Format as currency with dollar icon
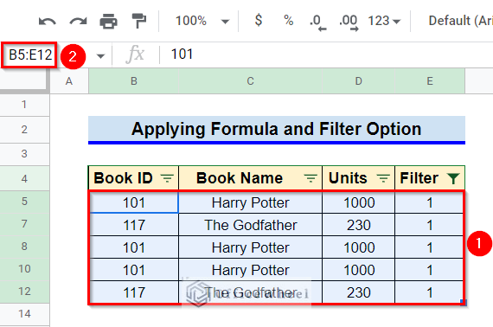 pyautogui.click(x=259, y=21)
